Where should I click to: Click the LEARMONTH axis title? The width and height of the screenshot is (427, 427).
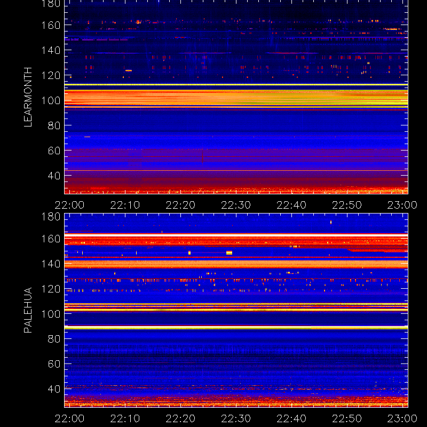pyautogui.click(x=28, y=97)
